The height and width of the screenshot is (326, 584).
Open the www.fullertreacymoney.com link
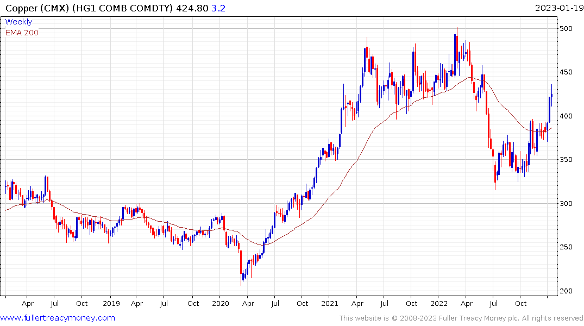click(58, 318)
